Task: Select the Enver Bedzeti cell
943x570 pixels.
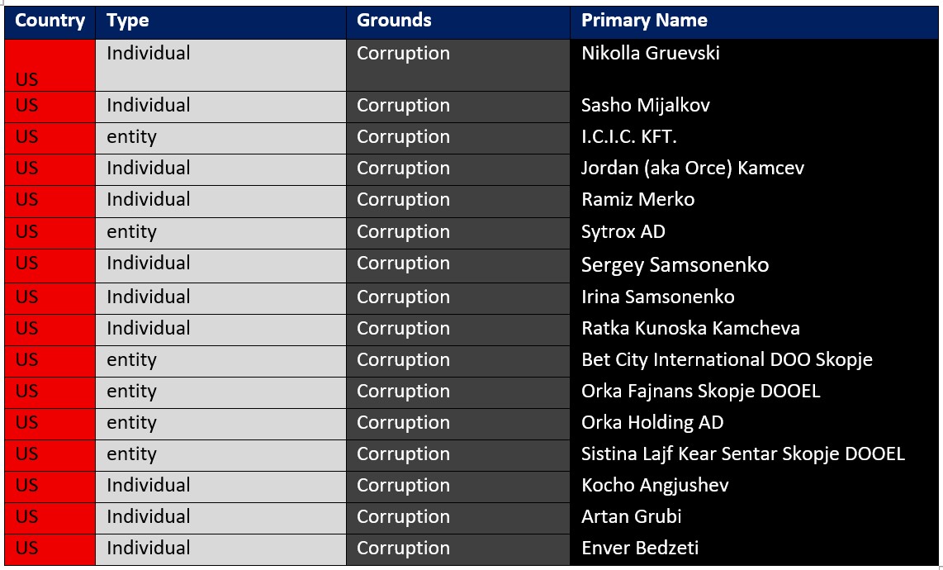Action: click(640, 549)
